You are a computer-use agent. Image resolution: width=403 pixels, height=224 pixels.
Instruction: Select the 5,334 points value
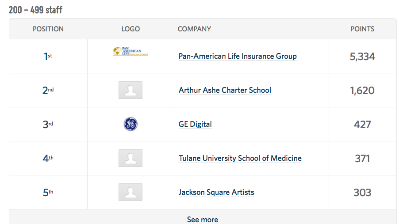coord(362,57)
